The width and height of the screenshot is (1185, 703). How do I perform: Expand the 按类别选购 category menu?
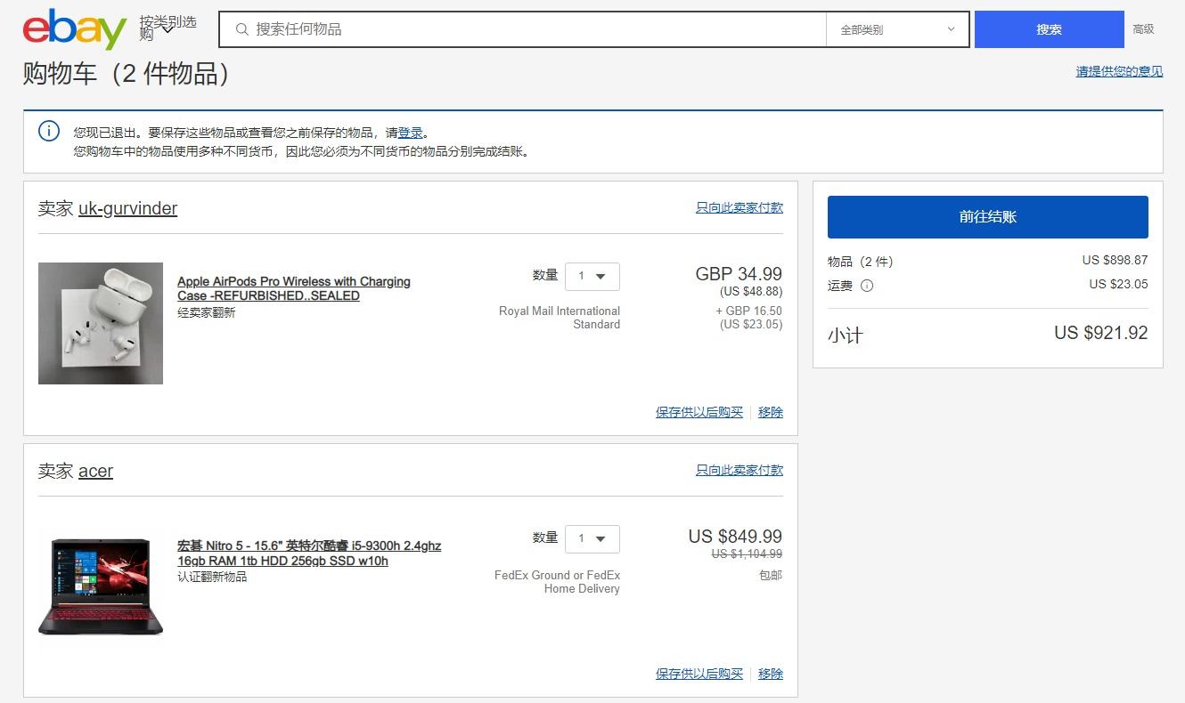(x=168, y=28)
